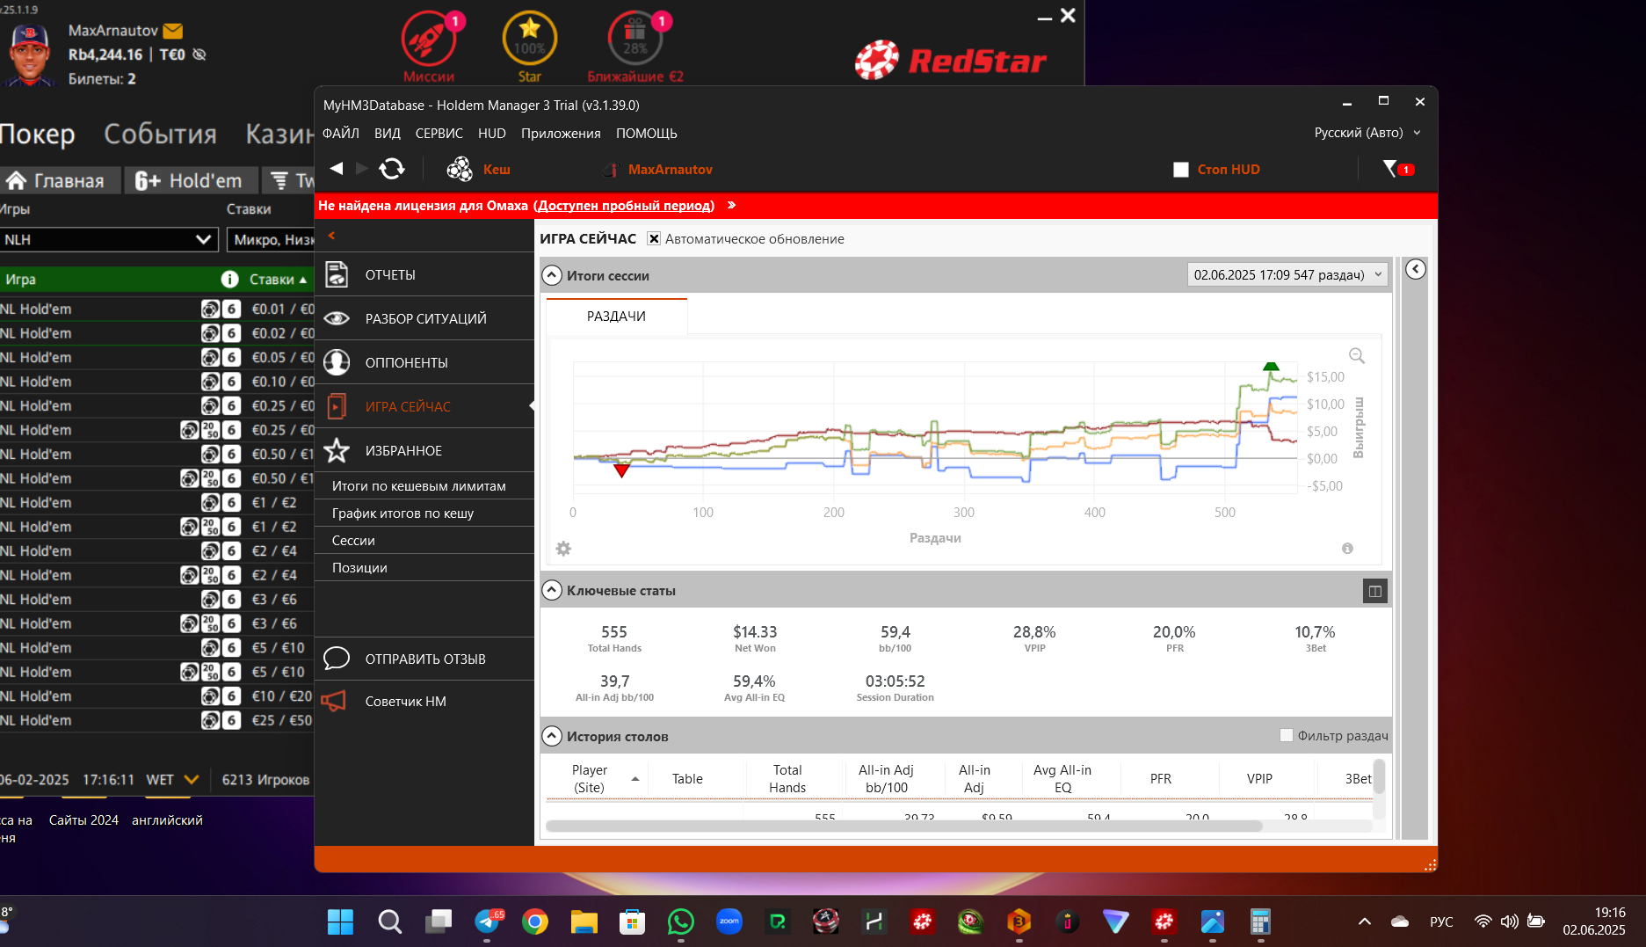The height and width of the screenshot is (947, 1646).
Task: Open the NLH games dropdown in RedStar
Action: pyautogui.click(x=107, y=239)
